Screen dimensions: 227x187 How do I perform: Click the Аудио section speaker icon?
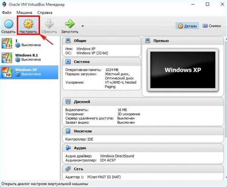(x=68, y=148)
